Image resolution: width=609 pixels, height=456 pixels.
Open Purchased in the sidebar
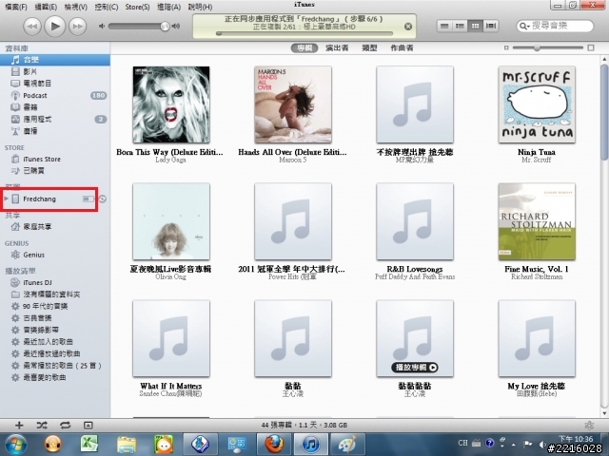click(55, 171)
